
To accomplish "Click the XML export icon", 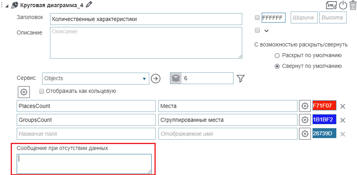I will (x=330, y=6).
